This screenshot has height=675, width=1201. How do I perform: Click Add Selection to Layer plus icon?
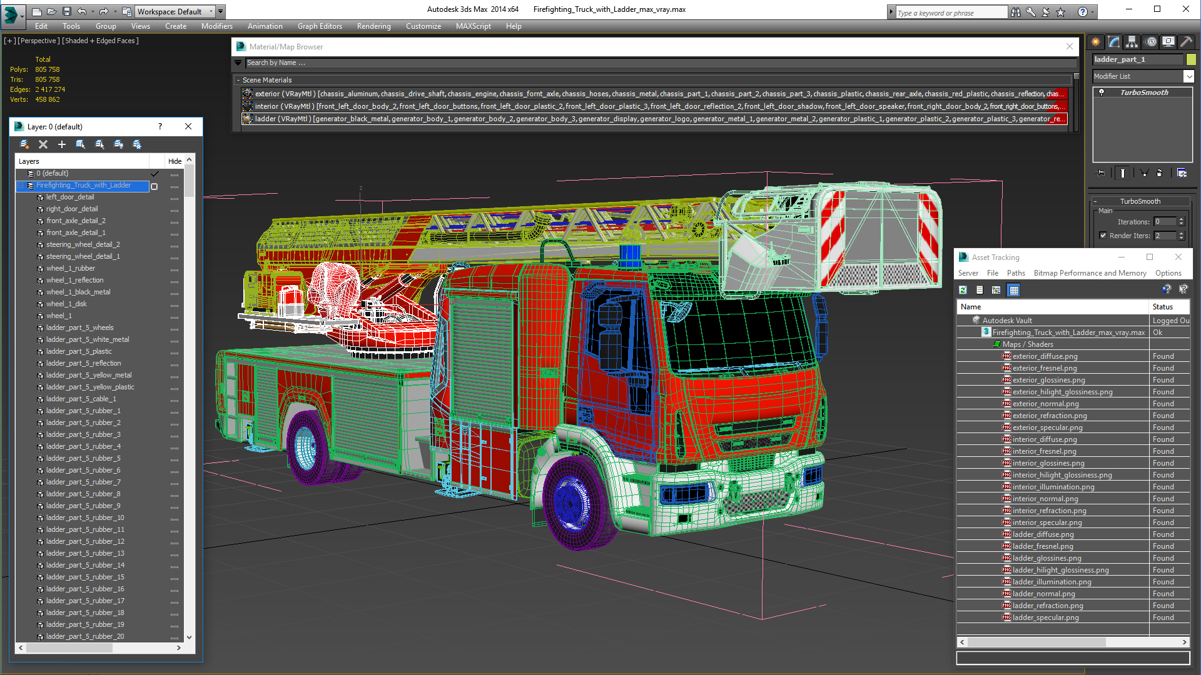(62, 144)
